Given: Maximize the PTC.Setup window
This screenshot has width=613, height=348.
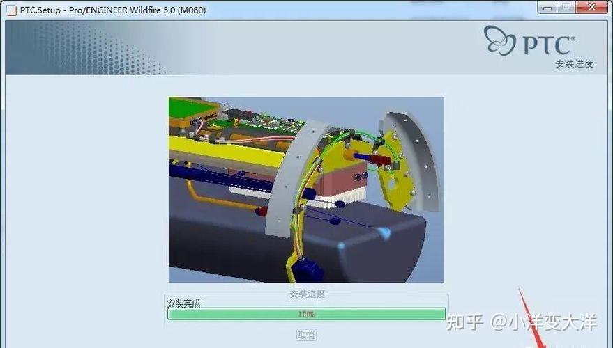Looking at the screenshot, I should 566,8.
